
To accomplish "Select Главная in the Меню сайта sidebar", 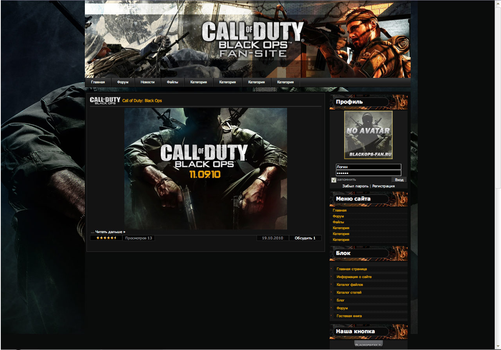I will pyautogui.click(x=339, y=210).
